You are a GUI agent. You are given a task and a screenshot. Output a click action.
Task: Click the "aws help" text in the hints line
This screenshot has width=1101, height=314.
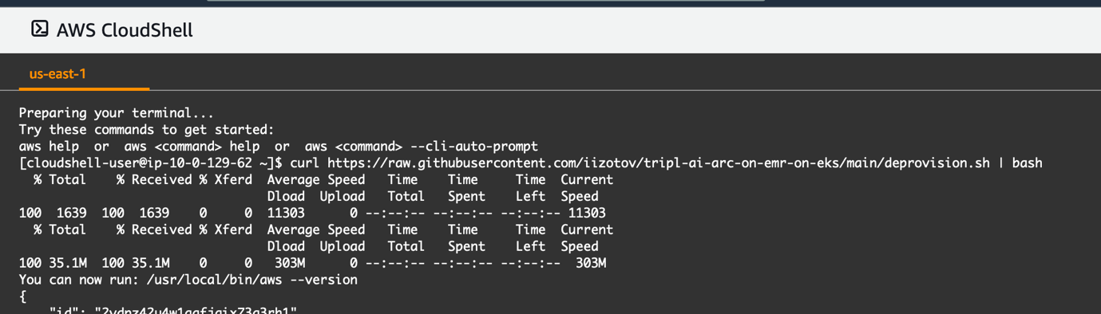pyautogui.click(x=49, y=147)
